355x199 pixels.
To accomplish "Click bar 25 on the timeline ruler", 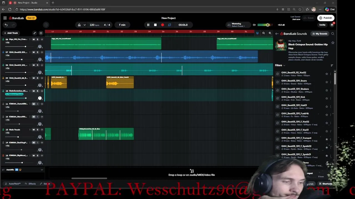I will pos(163,32).
